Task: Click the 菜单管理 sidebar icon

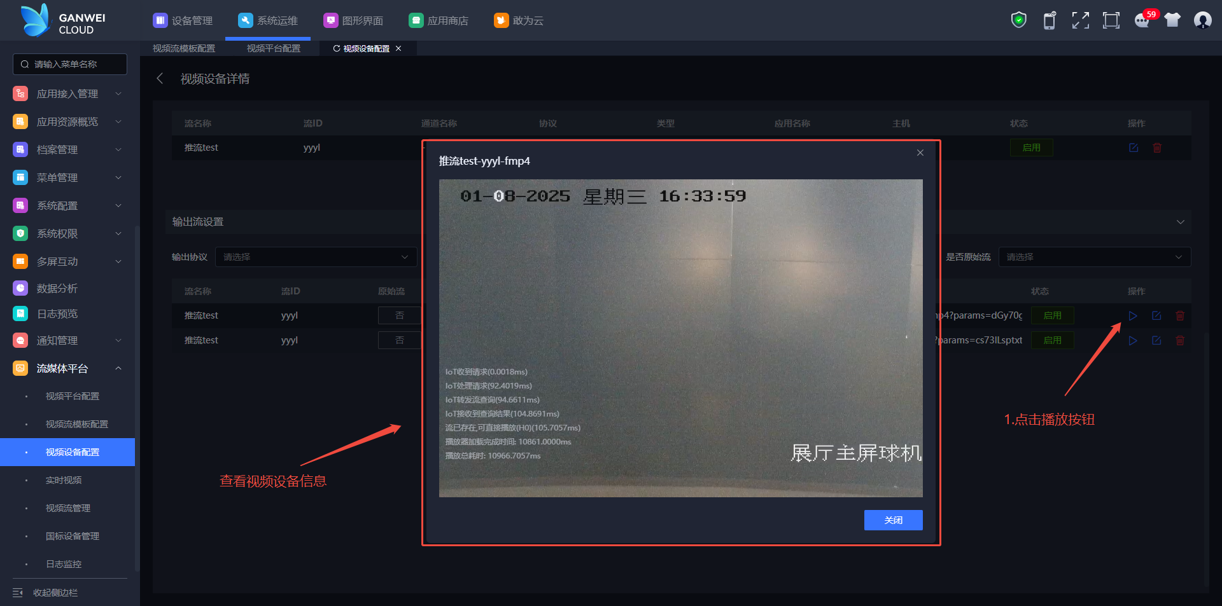Action: [20, 177]
